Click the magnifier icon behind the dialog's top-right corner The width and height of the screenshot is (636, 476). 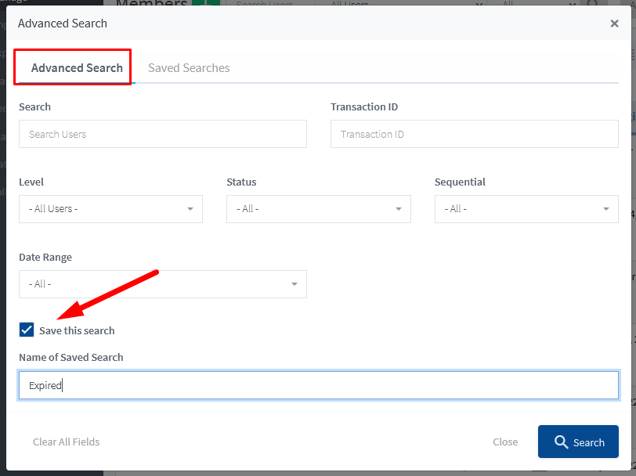pos(594,4)
